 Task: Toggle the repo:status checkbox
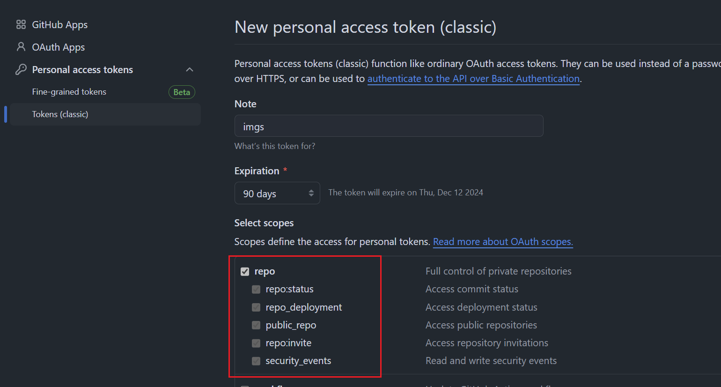pyautogui.click(x=256, y=290)
